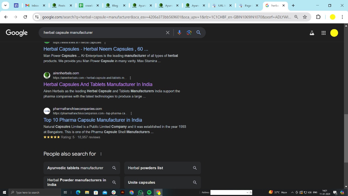Screen dimensions: 348x196
Task: Open the taskbar Address toolbar dropdown
Action: pyautogui.click(x=247, y=192)
